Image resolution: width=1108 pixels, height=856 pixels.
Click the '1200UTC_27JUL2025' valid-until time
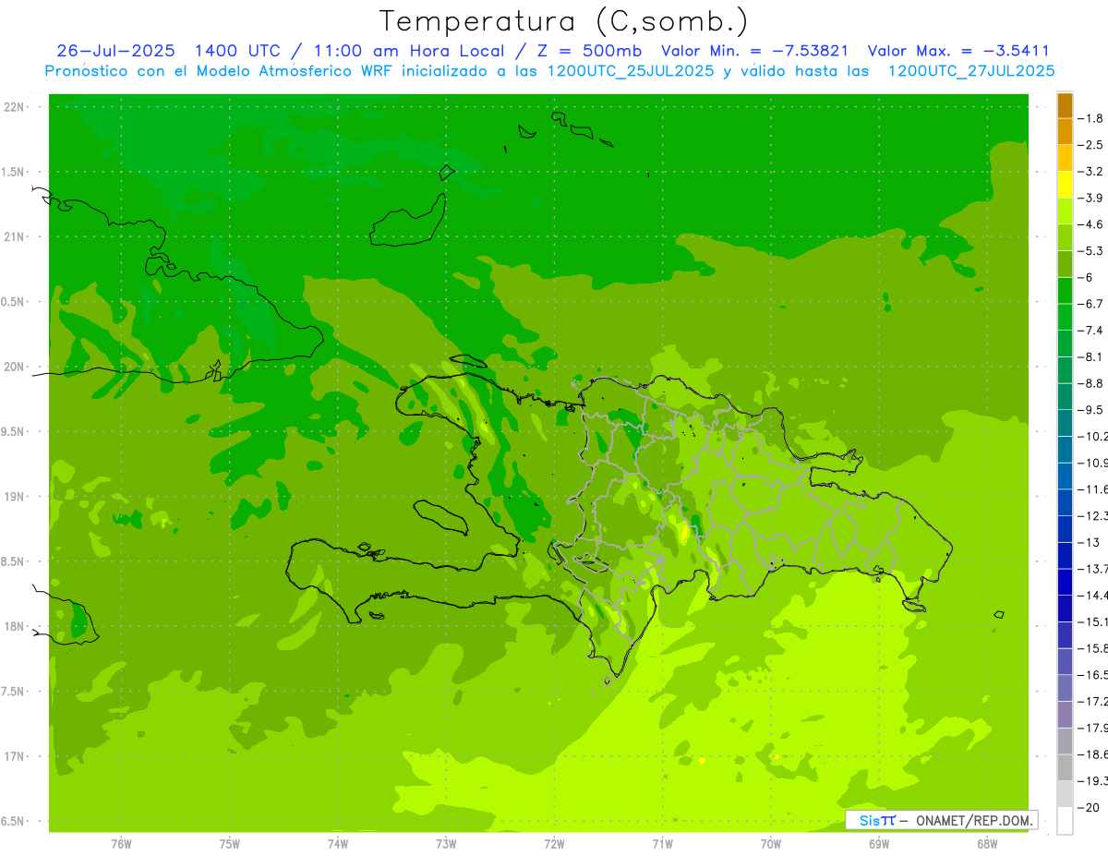click(969, 71)
